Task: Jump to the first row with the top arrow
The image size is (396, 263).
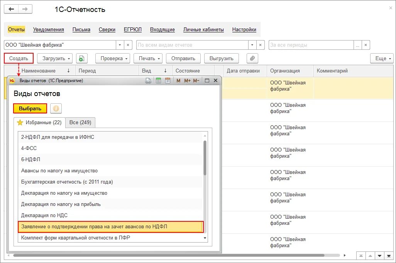Action: click(x=361, y=256)
